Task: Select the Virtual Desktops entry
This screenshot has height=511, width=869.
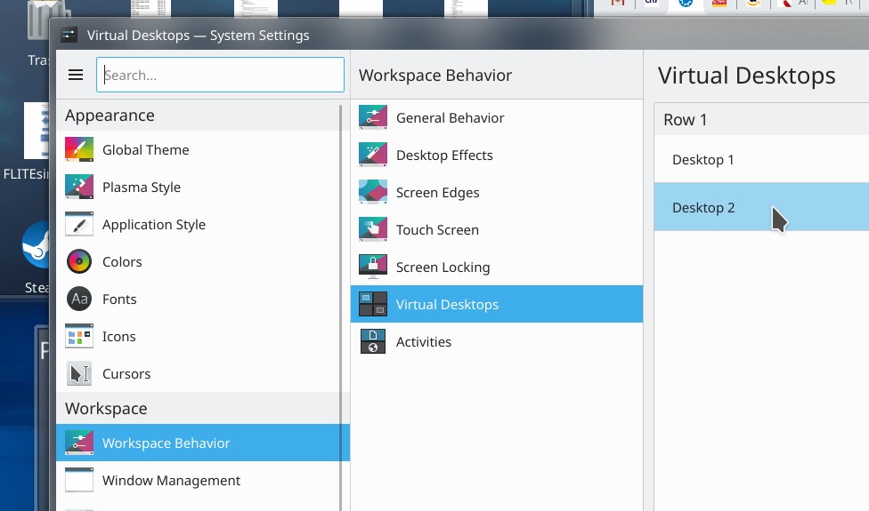Action: [x=447, y=305]
